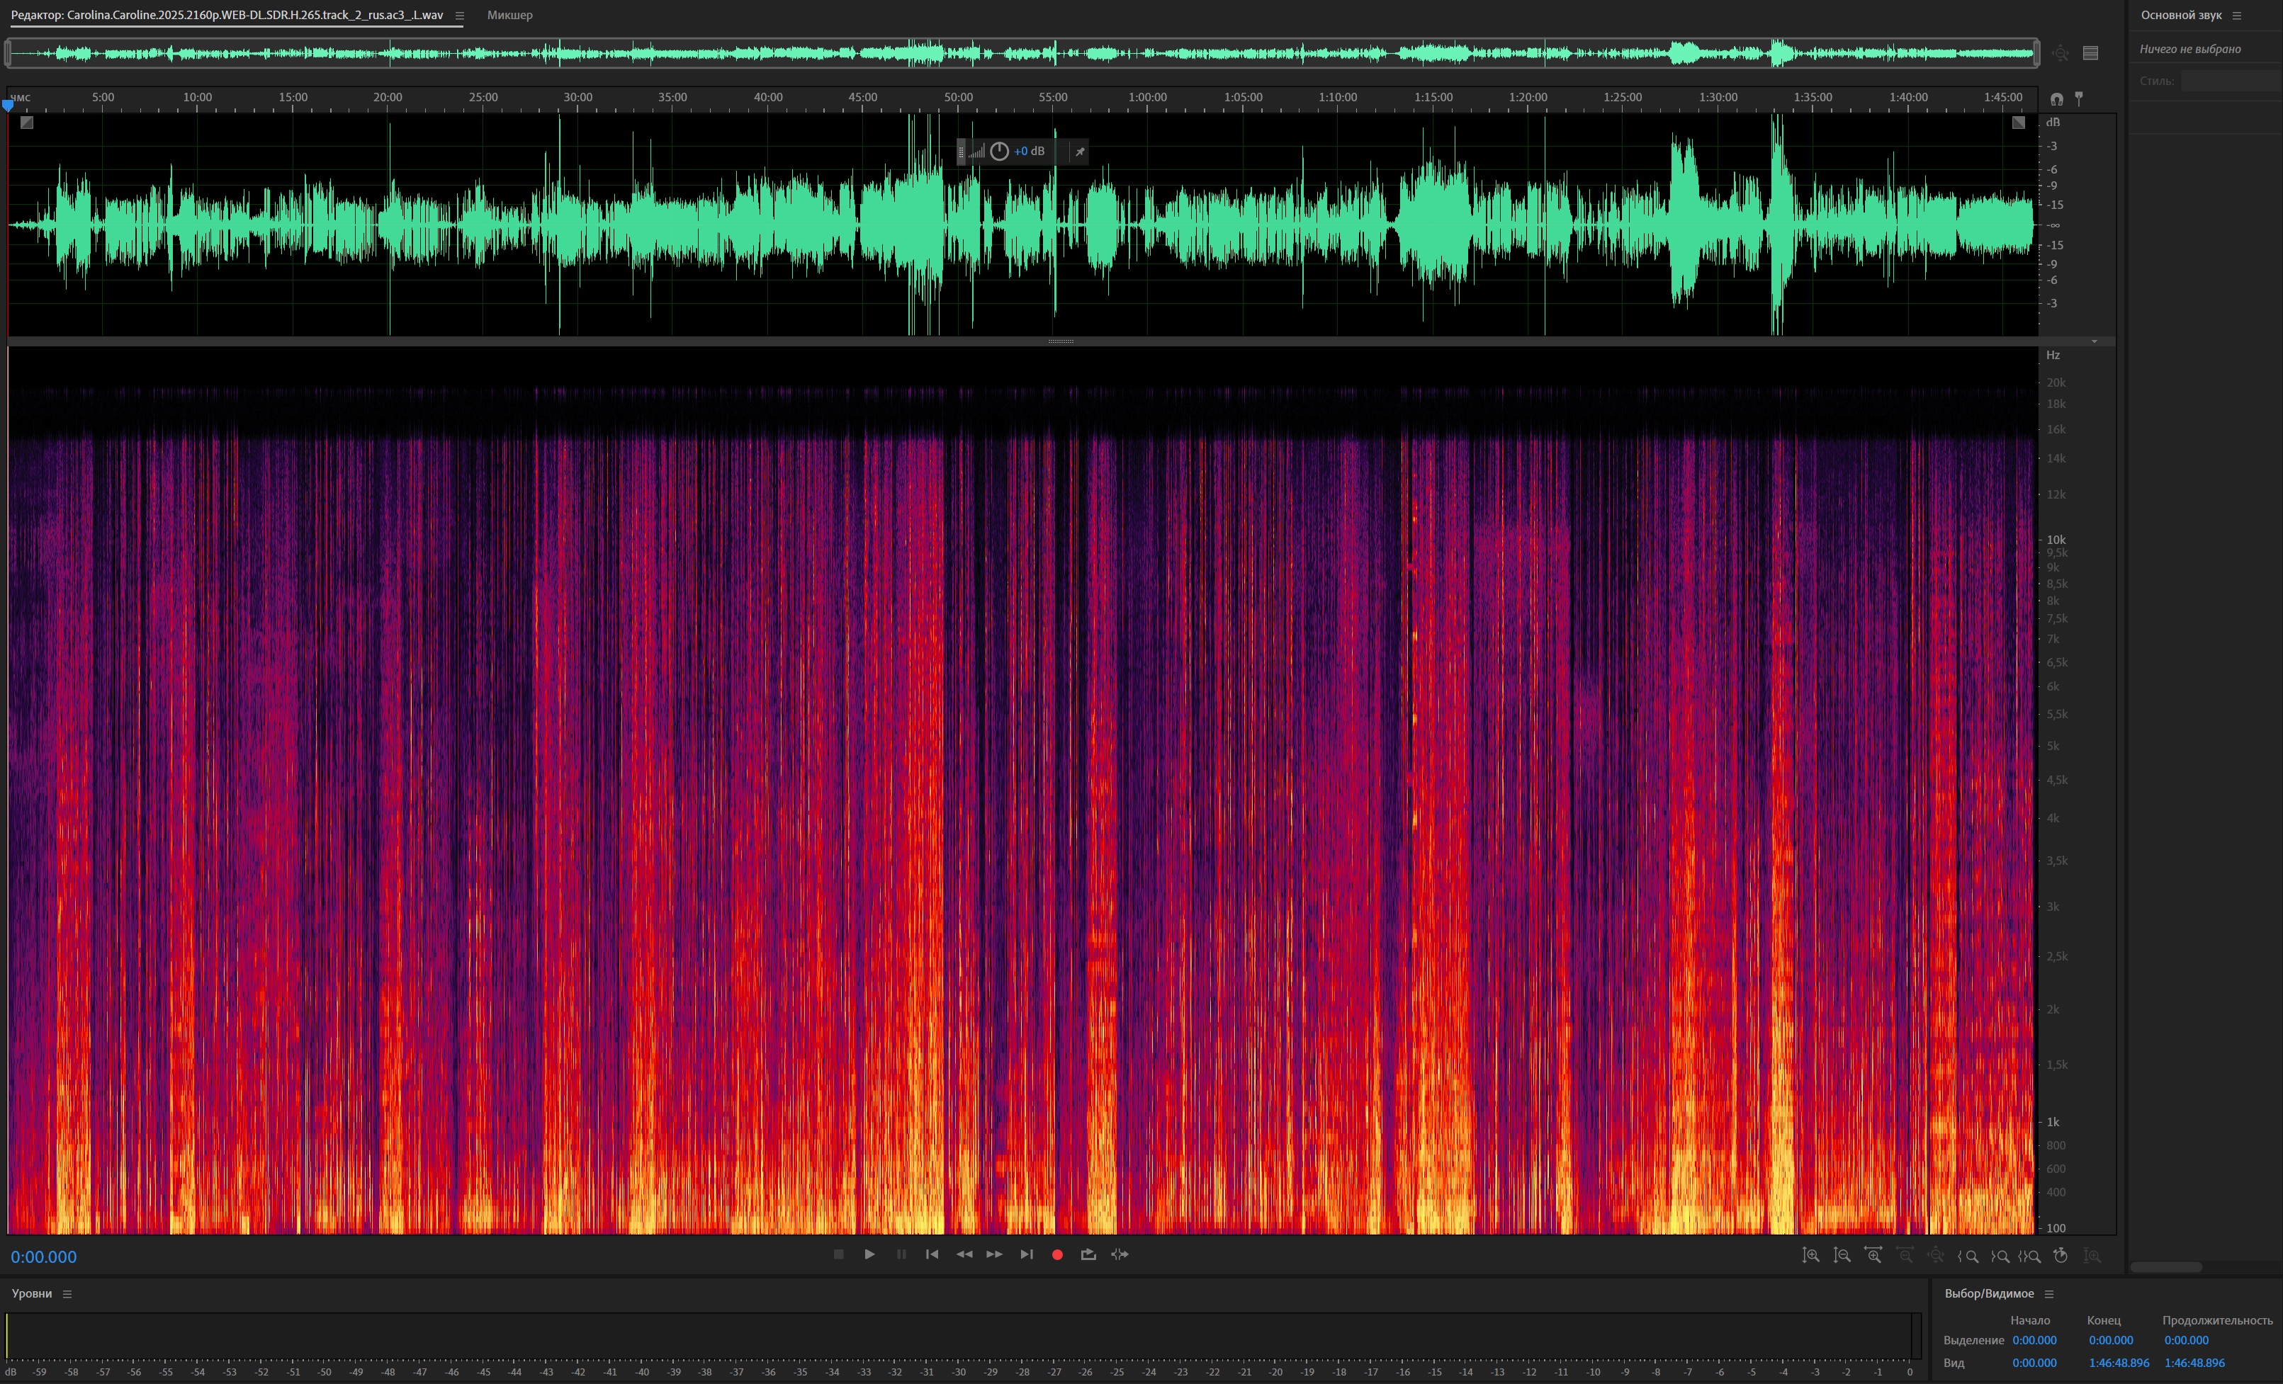Click the zoom navigator icon beside overview waveform
This screenshot has height=1384, width=2283.
2060,53
